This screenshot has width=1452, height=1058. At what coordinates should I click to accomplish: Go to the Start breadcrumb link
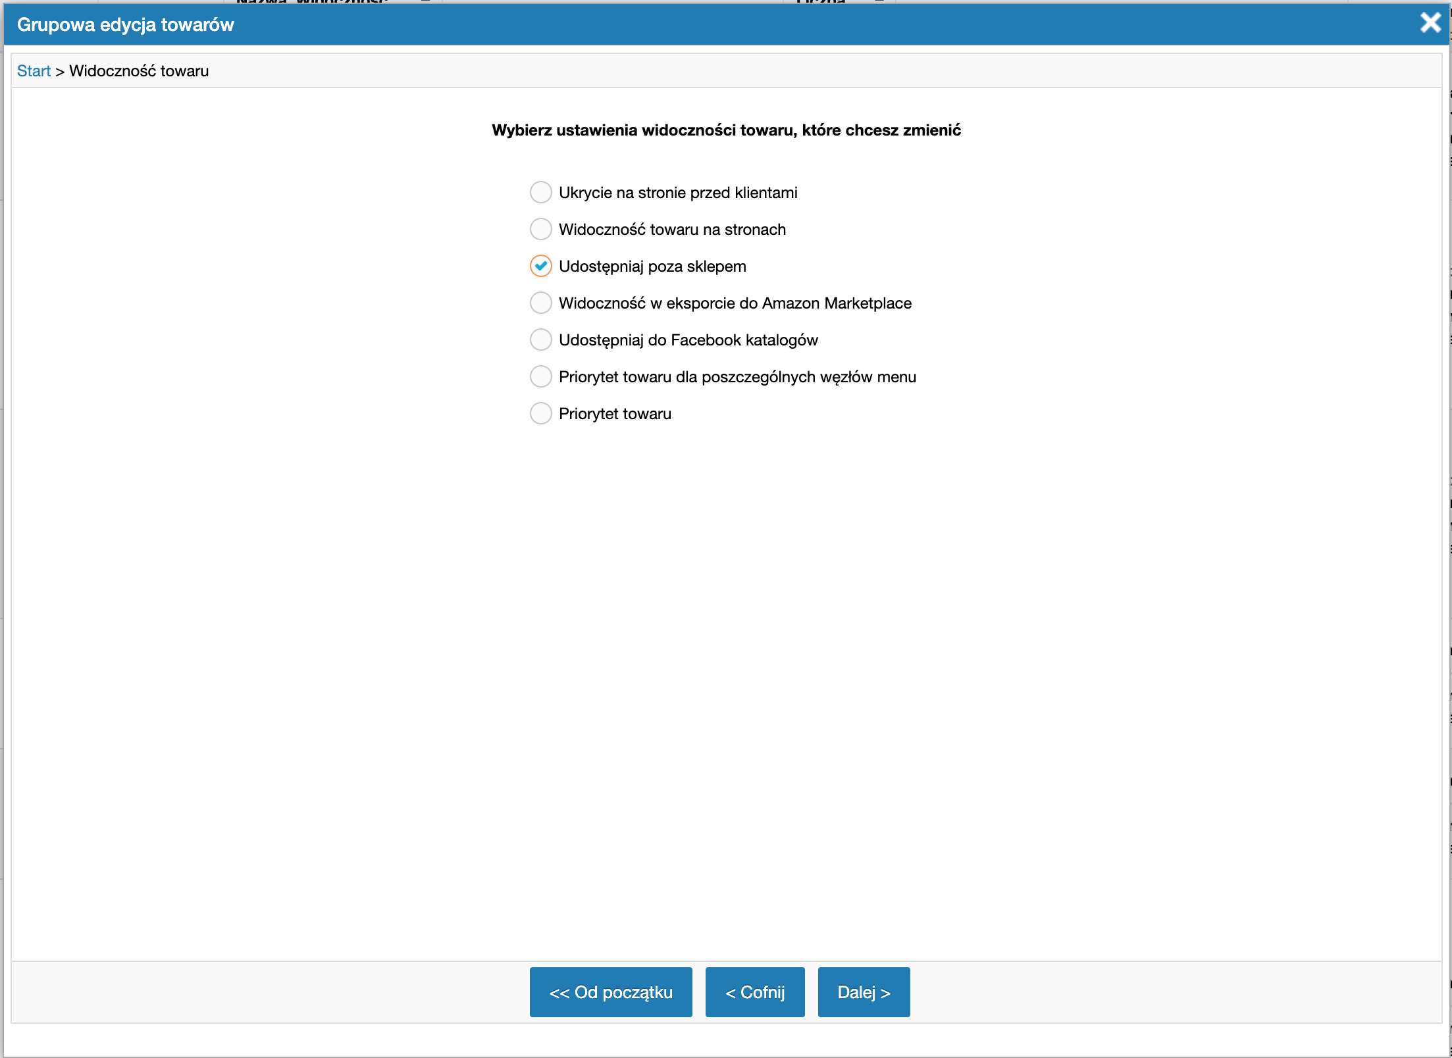pyautogui.click(x=34, y=71)
